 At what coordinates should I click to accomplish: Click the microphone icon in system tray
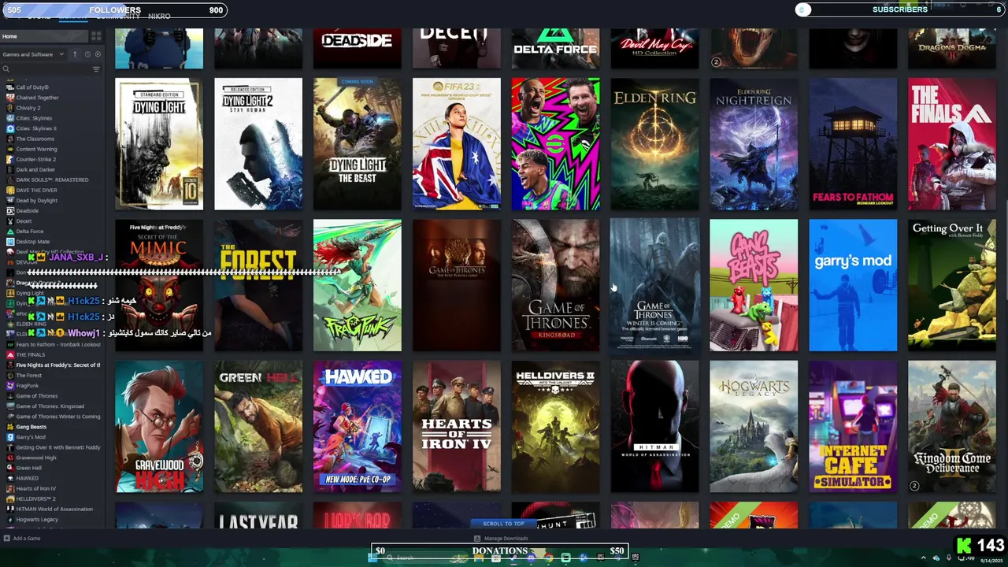948,558
